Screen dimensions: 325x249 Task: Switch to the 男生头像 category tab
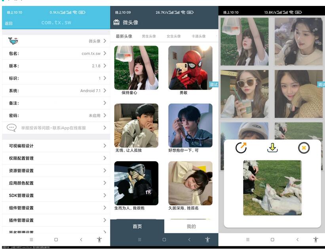tap(148, 36)
